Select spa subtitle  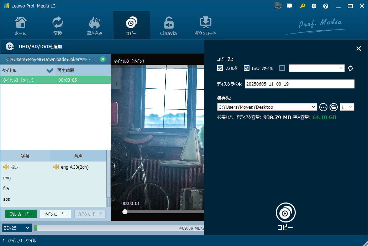[6, 199]
